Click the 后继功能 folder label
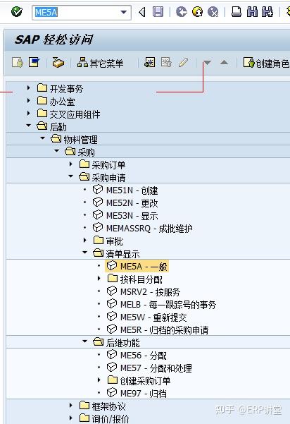The image size is (290, 424). [122, 343]
